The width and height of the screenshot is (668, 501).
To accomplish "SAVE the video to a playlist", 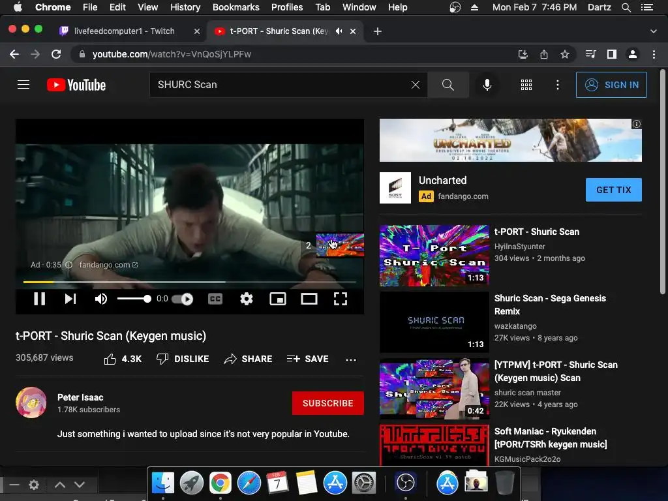I will click(308, 359).
